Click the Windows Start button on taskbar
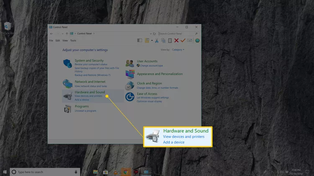This screenshot has height=176, width=314. pyautogui.click(x=5, y=171)
